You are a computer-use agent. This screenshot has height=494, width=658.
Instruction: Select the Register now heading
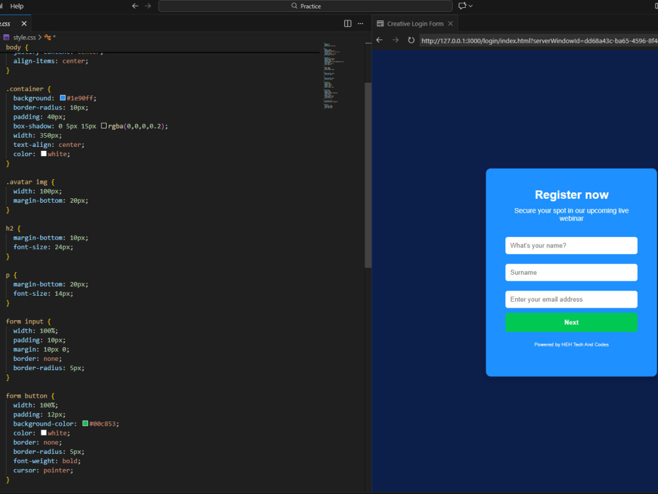(x=571, y=195)
